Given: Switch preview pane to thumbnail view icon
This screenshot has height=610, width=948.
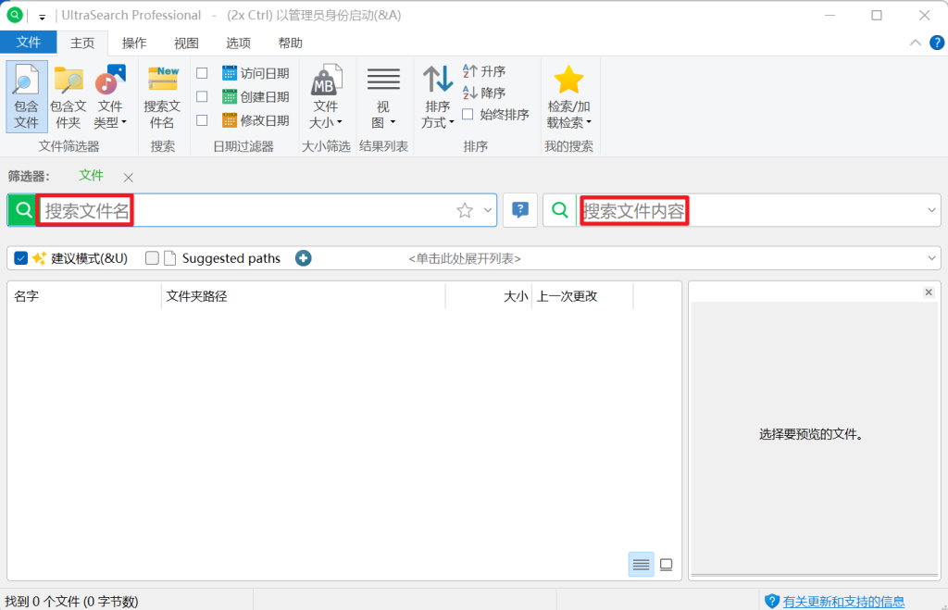Looking at the screenshot, I should coord(666,564).
